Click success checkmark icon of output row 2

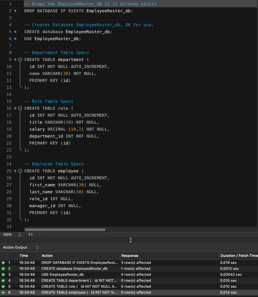[3, 268]
